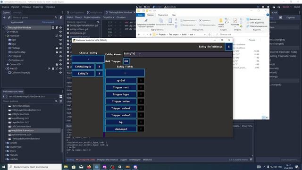Open Godot Редактор menu
The width and height of the screenshot is (302, 170).
point(38,7)
